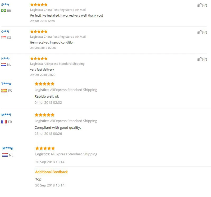
Task: Click France flag next to FR
Action: pos(4,122)
